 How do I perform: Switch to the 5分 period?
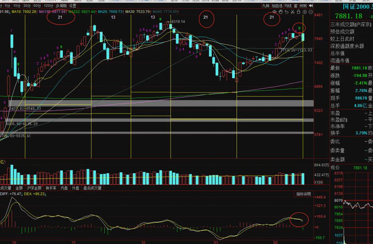coord(7,6)
